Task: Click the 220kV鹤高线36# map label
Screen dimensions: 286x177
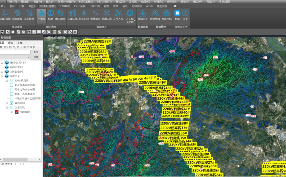Action: (173, 133)
